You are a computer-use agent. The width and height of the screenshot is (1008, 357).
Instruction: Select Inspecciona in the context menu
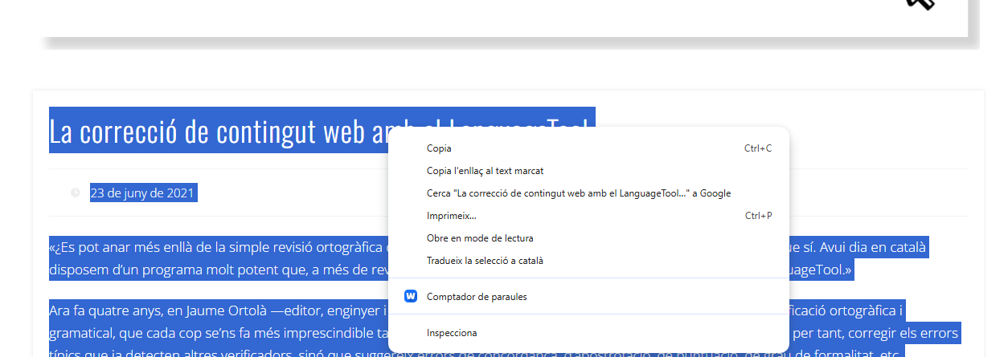pyautogui.click(x=451, y=333)
